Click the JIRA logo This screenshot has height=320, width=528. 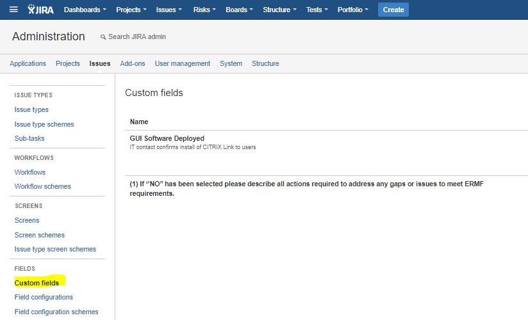[40, 10]
